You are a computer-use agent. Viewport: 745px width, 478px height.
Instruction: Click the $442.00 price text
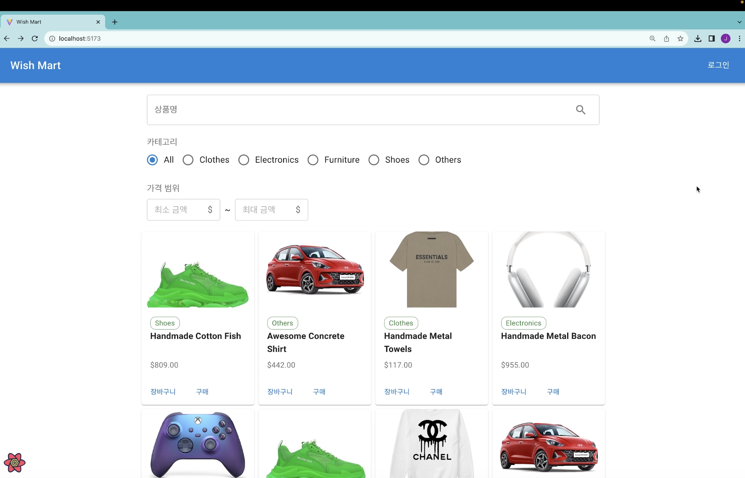(x=281, y=365)
